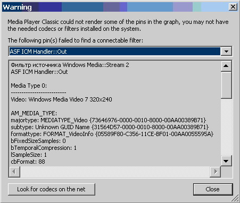Click the formattype FORMAT_VideoInfo line
240x203 pixels.
pyautogui.click(x=112, y=134)
